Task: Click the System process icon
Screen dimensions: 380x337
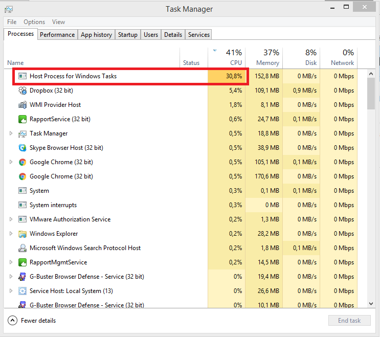Action: pos(23,191)
